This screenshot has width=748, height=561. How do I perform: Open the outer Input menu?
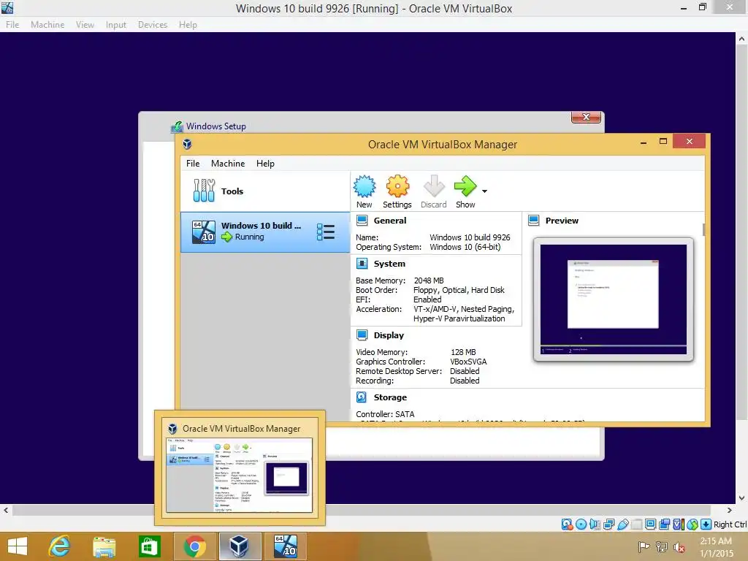pyautogui.click(x=116, y=24)
